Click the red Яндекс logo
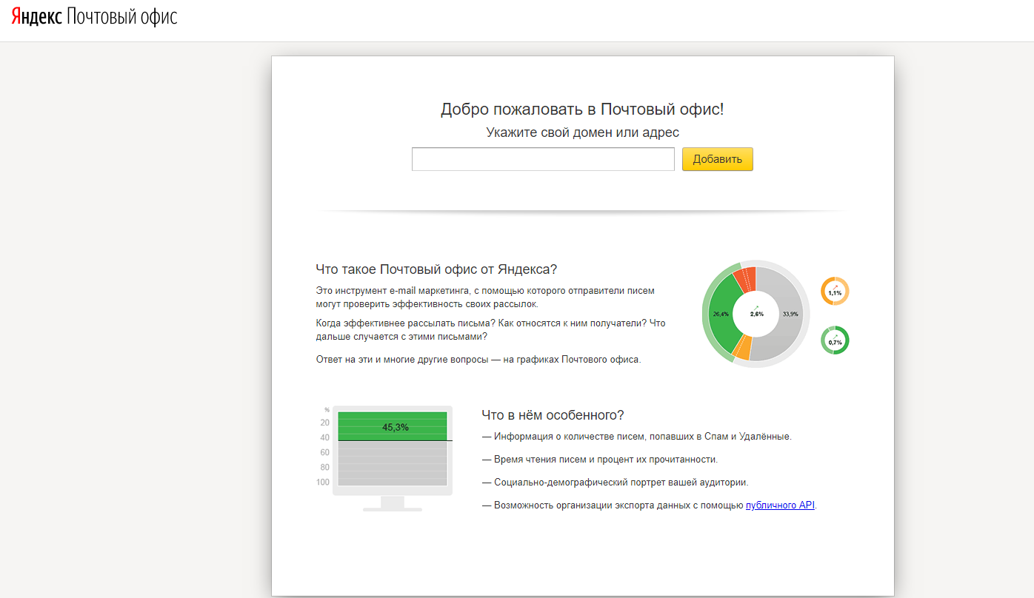Image resolution: width=1034 pixels, height=598 pixels. pyautogui.click(x=36, y=17)
